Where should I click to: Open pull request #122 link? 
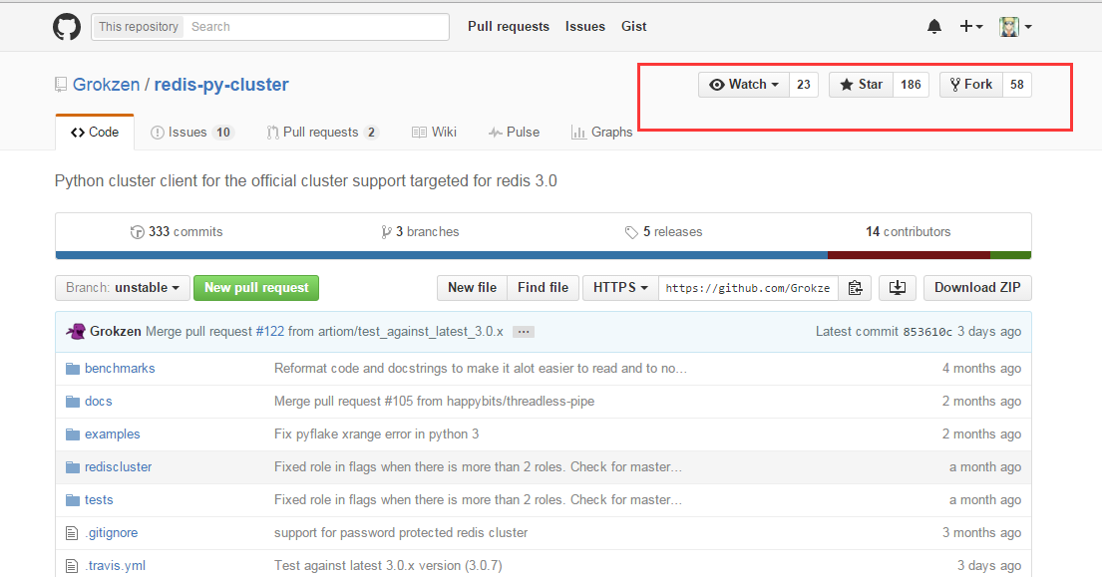pyautogui.click(x=270, y=331)
